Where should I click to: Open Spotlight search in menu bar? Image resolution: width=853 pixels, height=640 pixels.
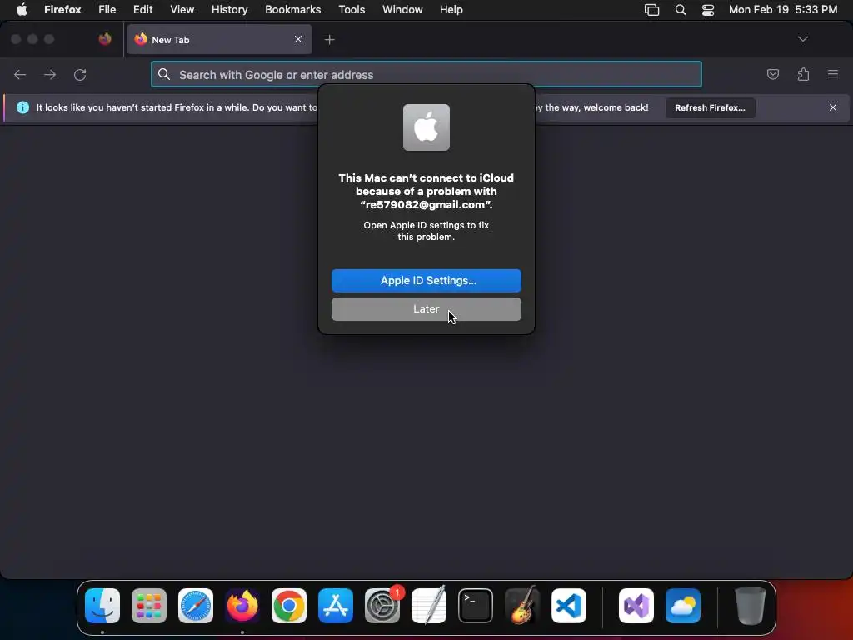[680, 9]
